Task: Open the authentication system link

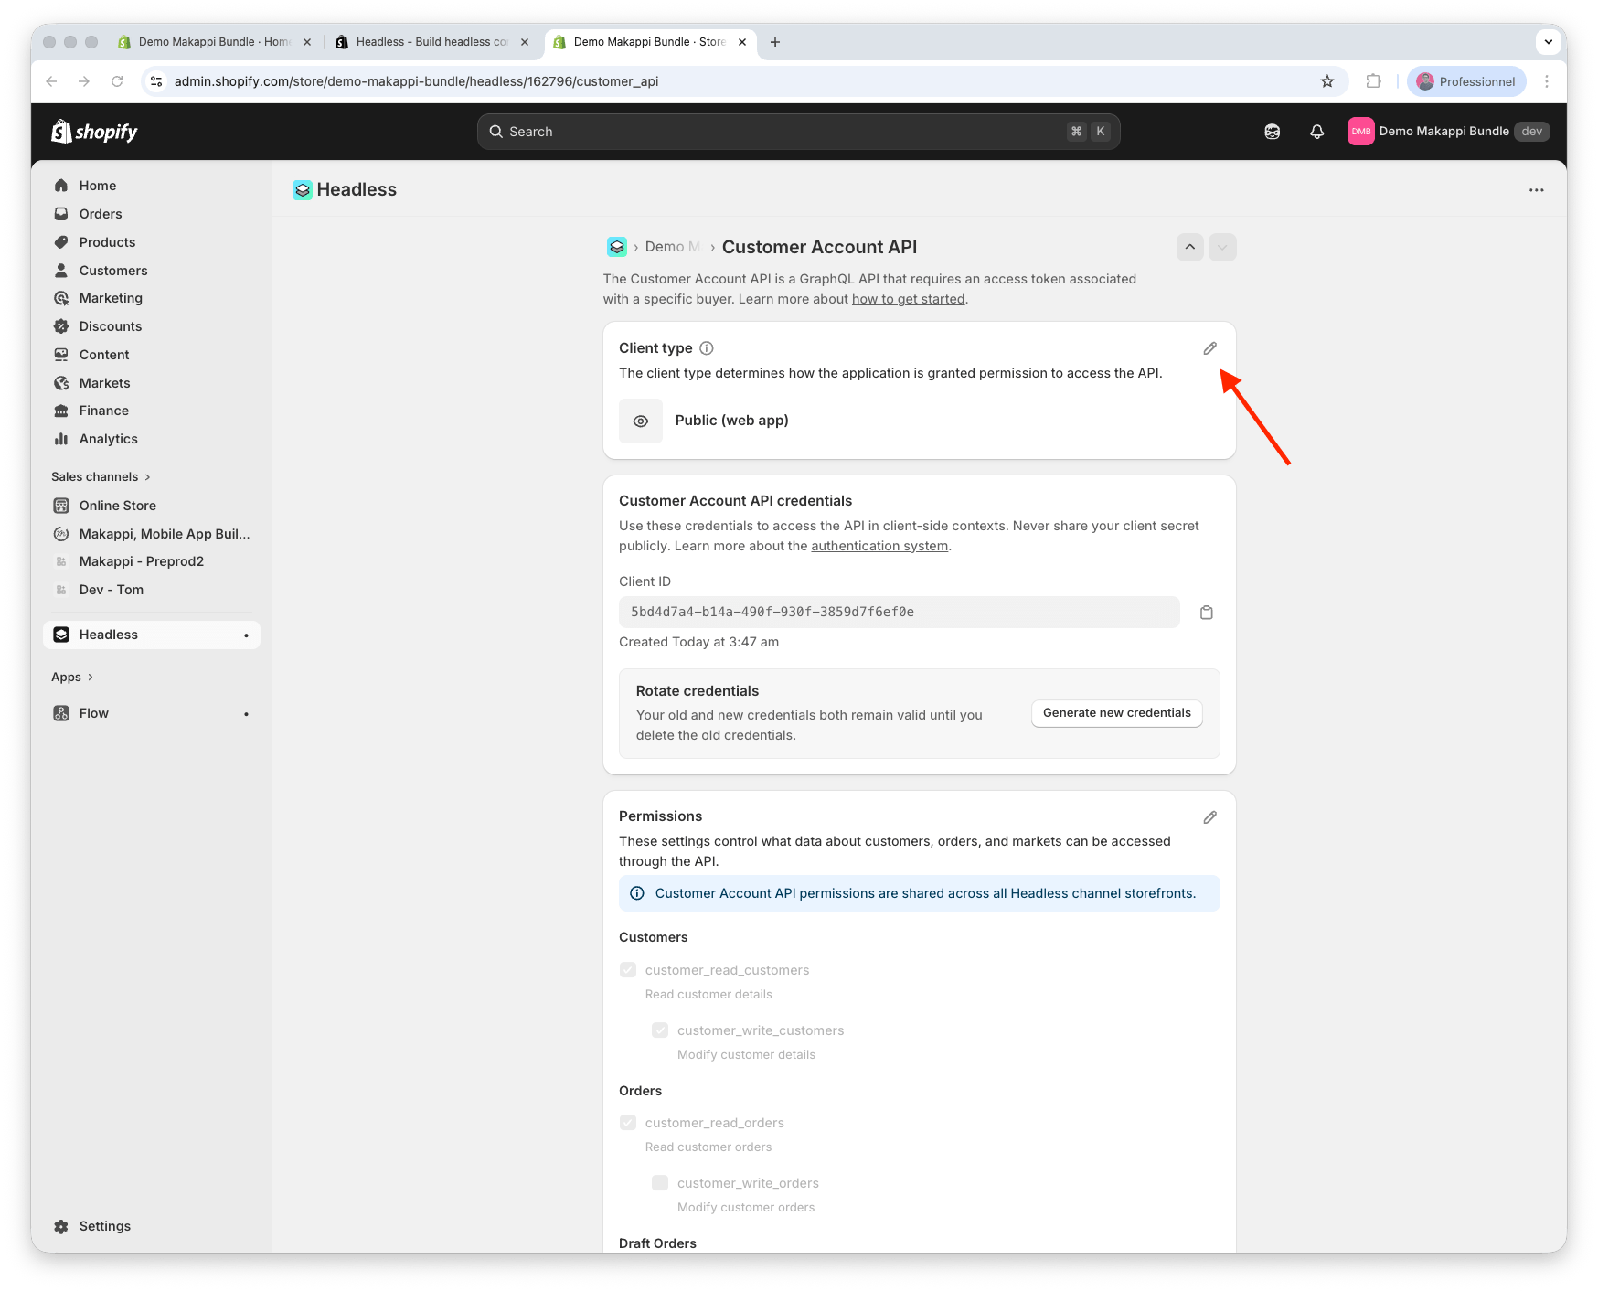Action: click(x=879, y=546)
